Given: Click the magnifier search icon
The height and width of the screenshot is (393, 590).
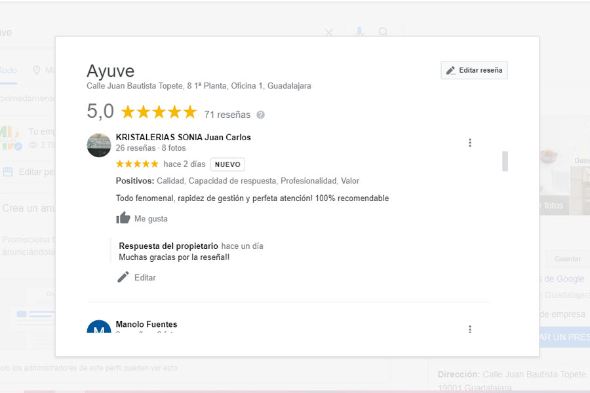Looking at the screenshot, I should pos(383,32).
